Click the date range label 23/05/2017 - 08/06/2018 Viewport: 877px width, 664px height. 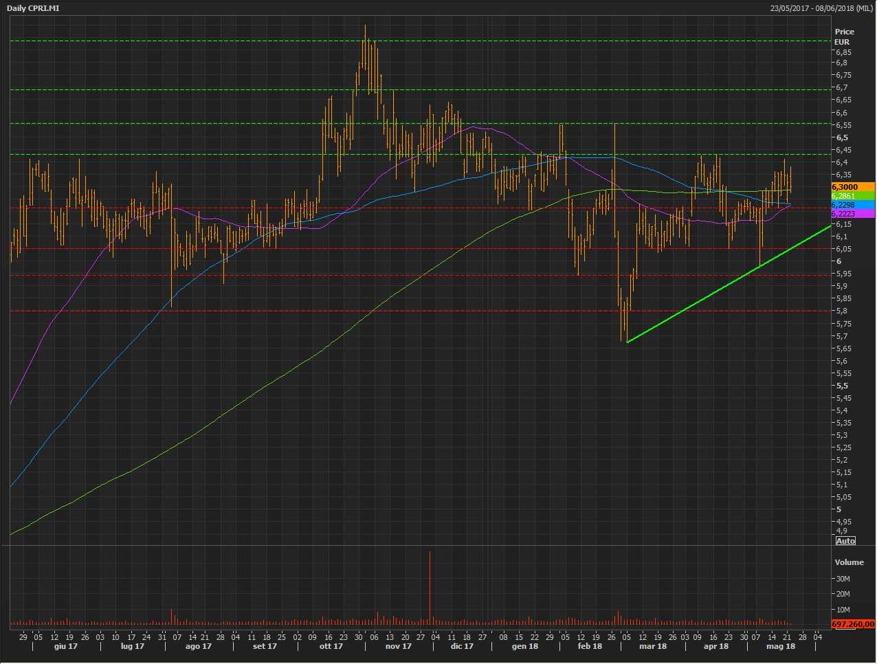[821, 8]
